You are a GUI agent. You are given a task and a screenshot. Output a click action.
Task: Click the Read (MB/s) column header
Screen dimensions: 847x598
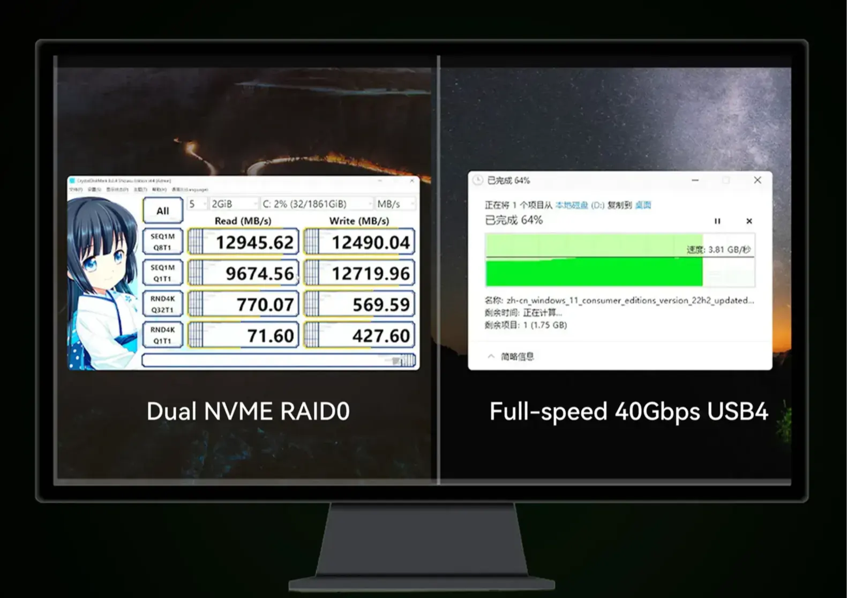coord(243,221)
